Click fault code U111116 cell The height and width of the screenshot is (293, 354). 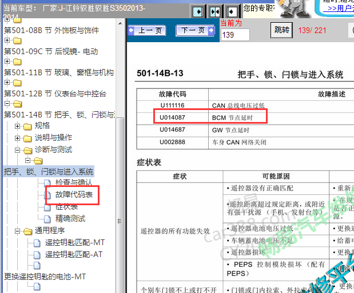[x=172, y=105]
